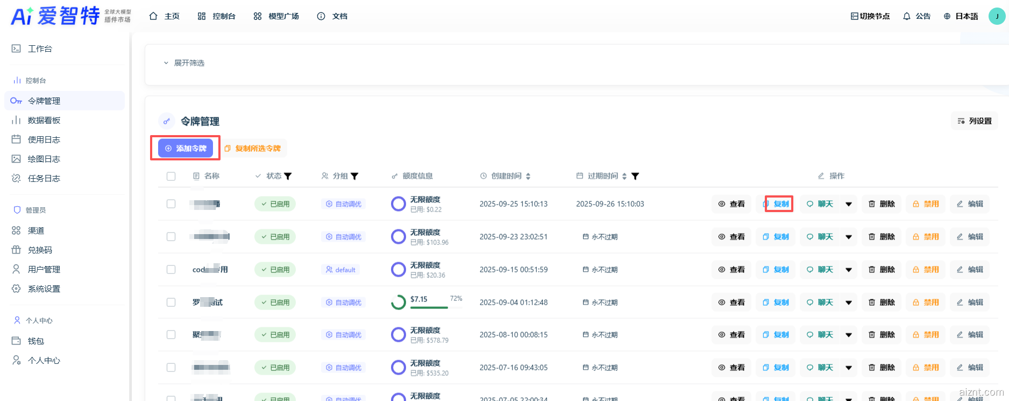Click 查看 eye for 2025-09-23 token
The image size is (1009, 401).
click(731, 237)
